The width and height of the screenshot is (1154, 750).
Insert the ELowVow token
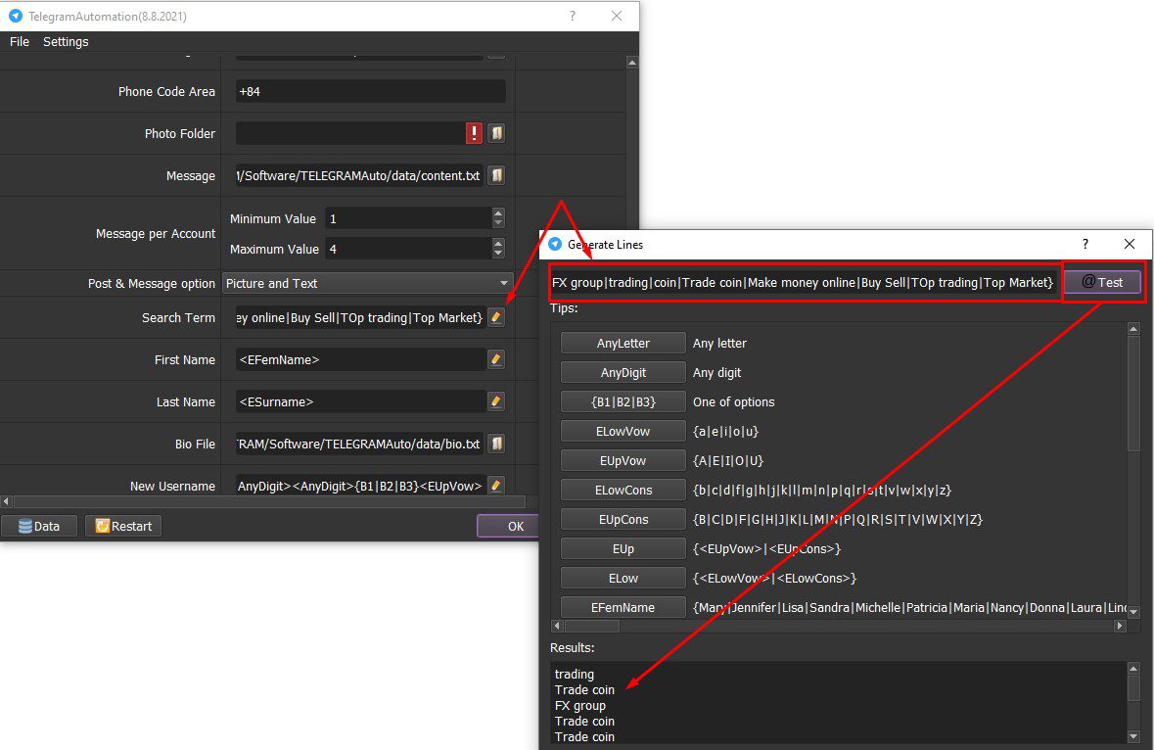(x=623, y=432)
